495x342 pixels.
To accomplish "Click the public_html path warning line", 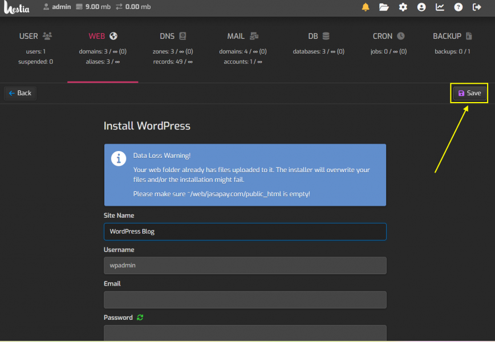I will (x=222, y=194).
